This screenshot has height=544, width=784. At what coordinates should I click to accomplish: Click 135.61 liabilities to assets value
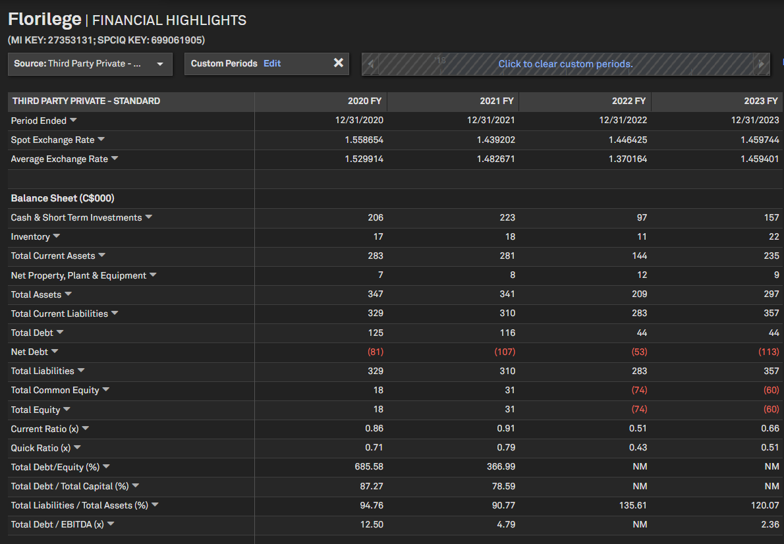point(632,505)
